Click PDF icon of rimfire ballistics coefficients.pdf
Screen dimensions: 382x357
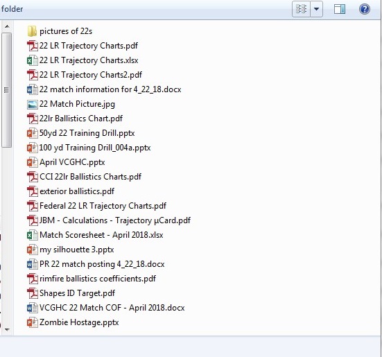[x=33, y=279]
